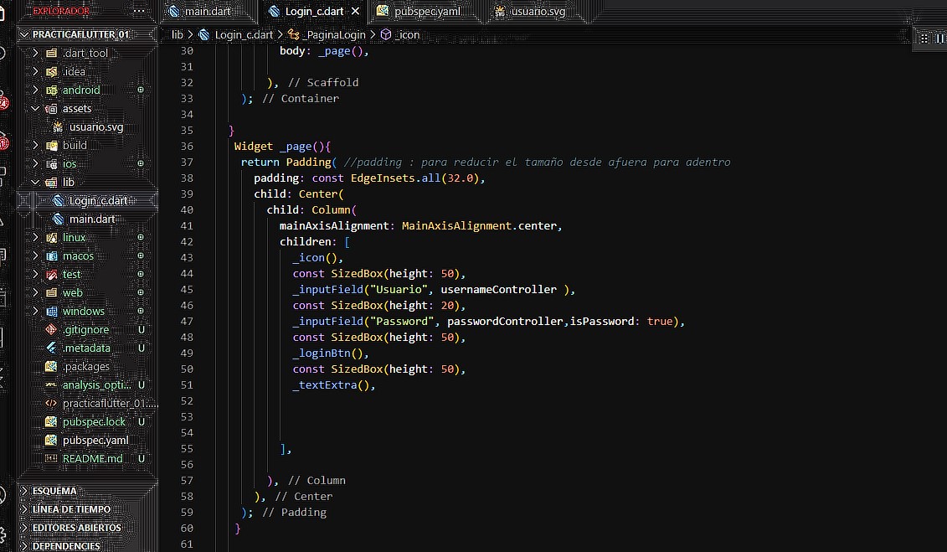The height and width of the screenshot is (552, 947).
Task: Click the Dart icon on main.dart tab
Action: pyautogui.click(x=174, y=12)
